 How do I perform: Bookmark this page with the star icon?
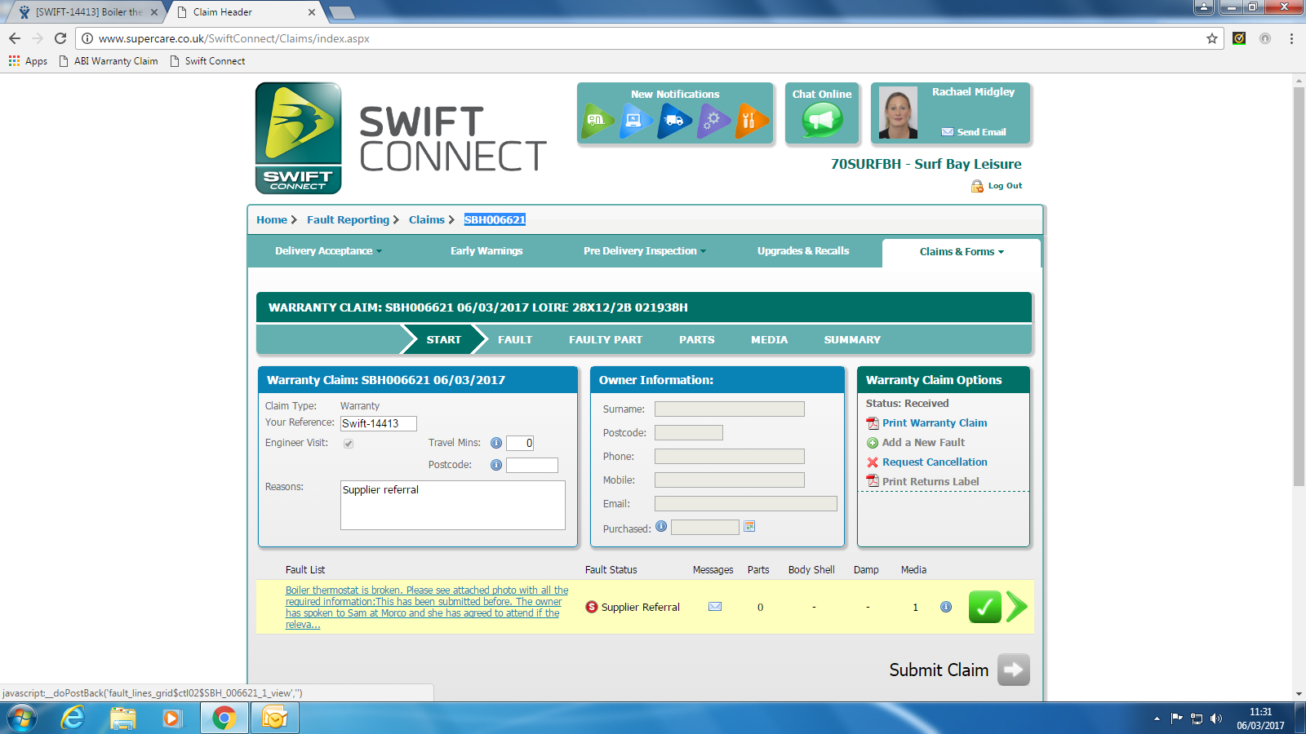coord(1212,38)
